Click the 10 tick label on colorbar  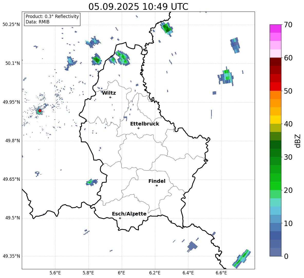coord(288,223)
